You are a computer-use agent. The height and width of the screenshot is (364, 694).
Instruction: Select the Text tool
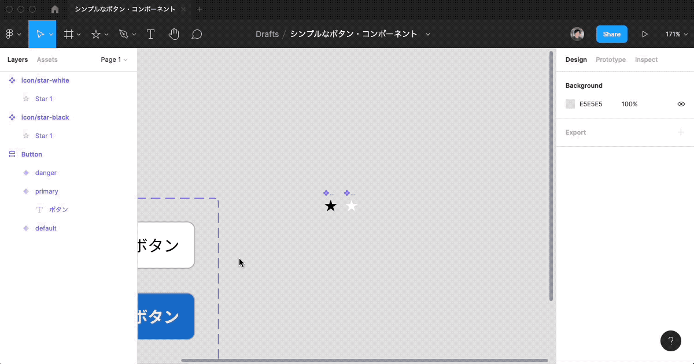point(150,34)
